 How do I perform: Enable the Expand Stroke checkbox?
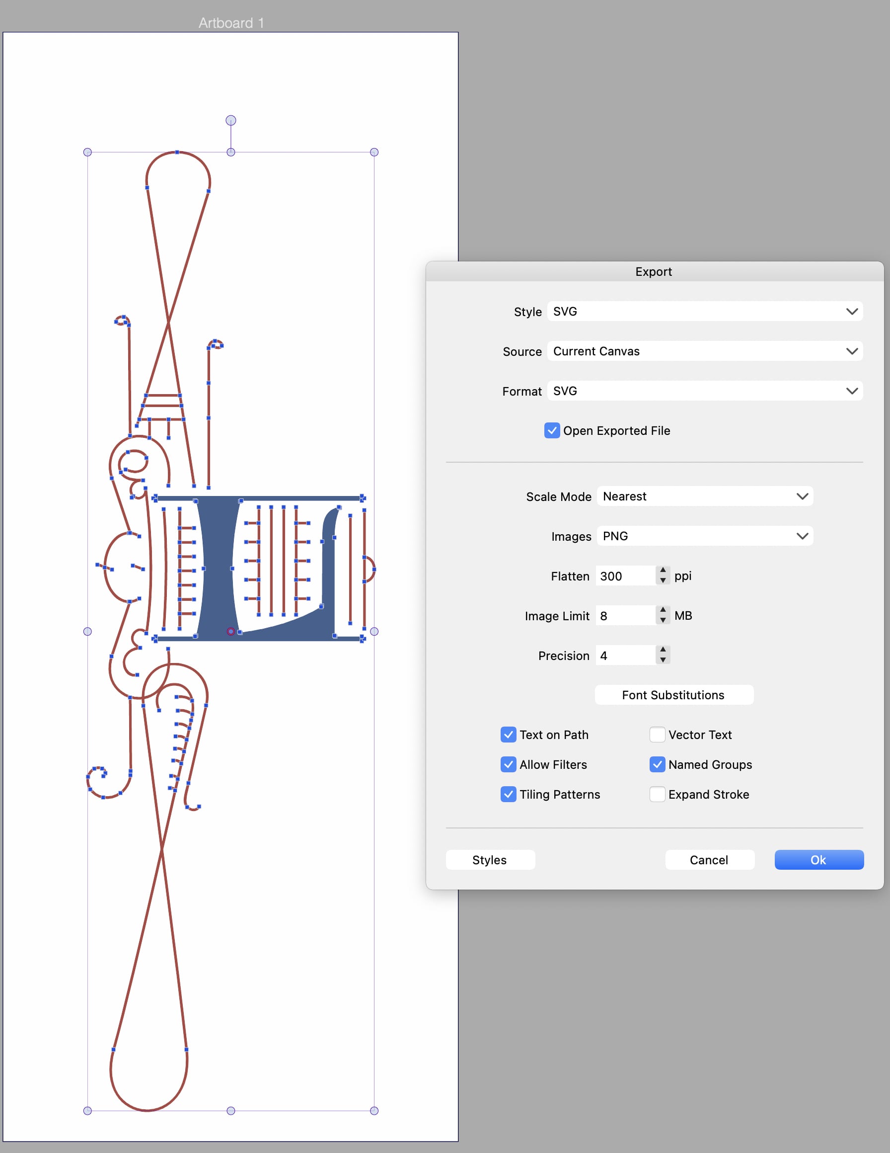click(x=657, y=795)
